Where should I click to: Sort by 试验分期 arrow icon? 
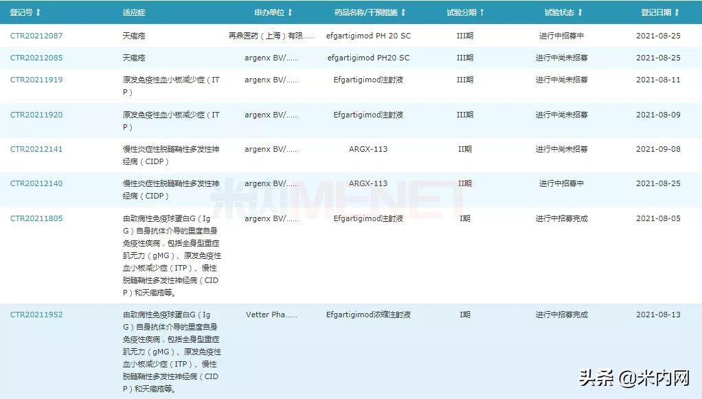coord(482,12)
